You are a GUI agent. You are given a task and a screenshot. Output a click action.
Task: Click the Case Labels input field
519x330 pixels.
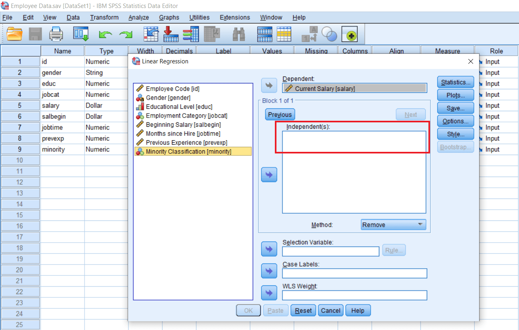[x=354, y=273]
